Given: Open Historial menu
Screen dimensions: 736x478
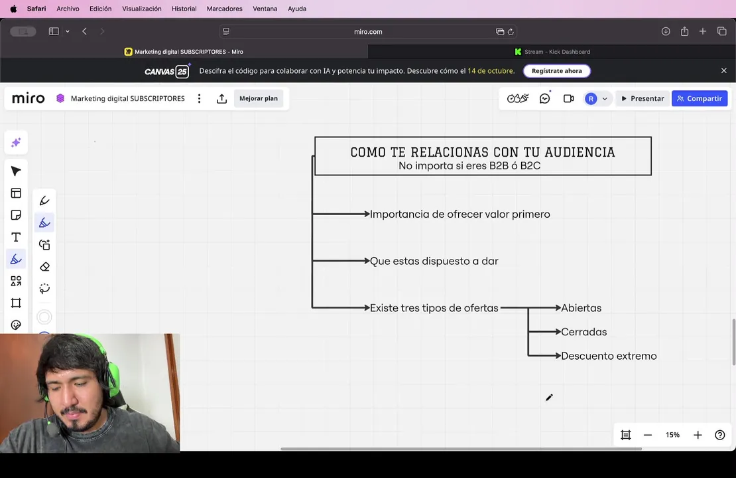Looking at the screenshot, I should pyautogui.click(x=184, y=9).
